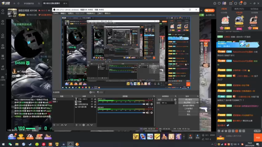Toggle the lock on the 视频采集设备 source

tap(95, 104)
